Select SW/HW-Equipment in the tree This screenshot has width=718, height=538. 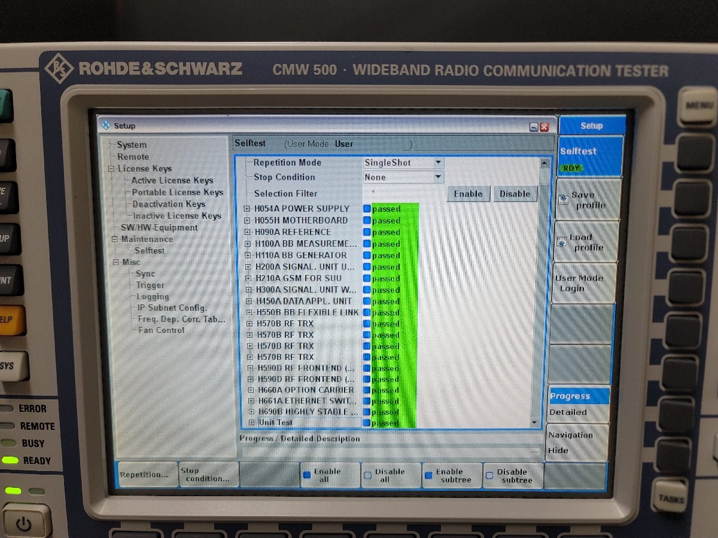[x=159, y=228]
